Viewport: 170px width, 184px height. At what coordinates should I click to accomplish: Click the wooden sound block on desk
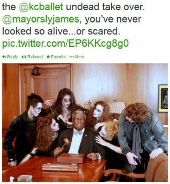tap(71, 158)
